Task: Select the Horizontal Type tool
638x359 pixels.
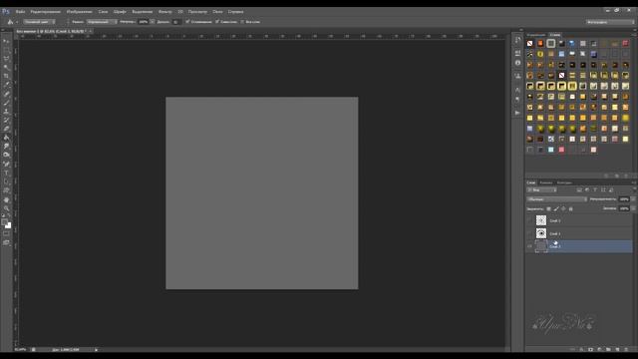Action: coord(7,173)
